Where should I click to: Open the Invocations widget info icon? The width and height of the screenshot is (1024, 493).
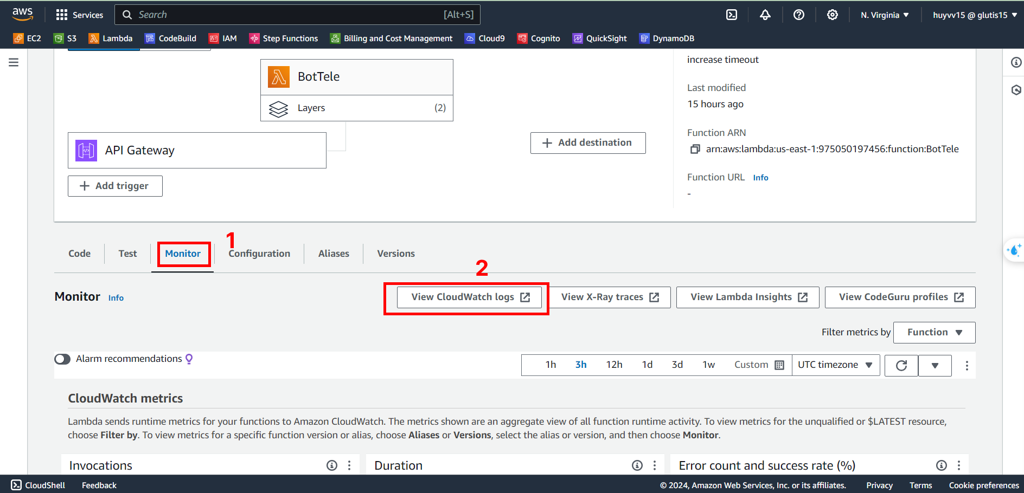coord(332,465)
